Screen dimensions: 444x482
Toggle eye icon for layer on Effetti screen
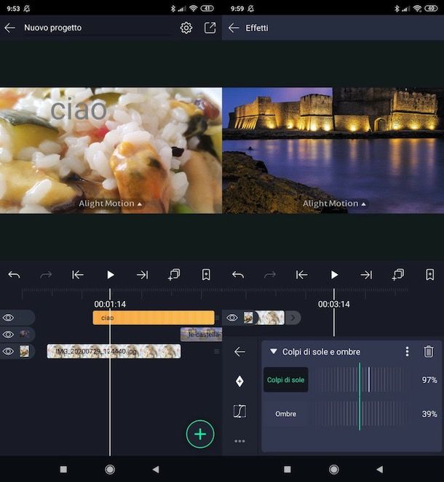pyautogui.click(x=232, y=318)
